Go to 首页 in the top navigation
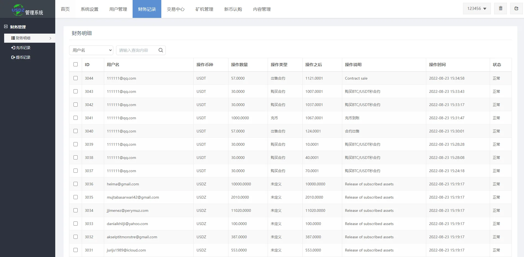Viewport: 524px width, 257px height. 65,9
